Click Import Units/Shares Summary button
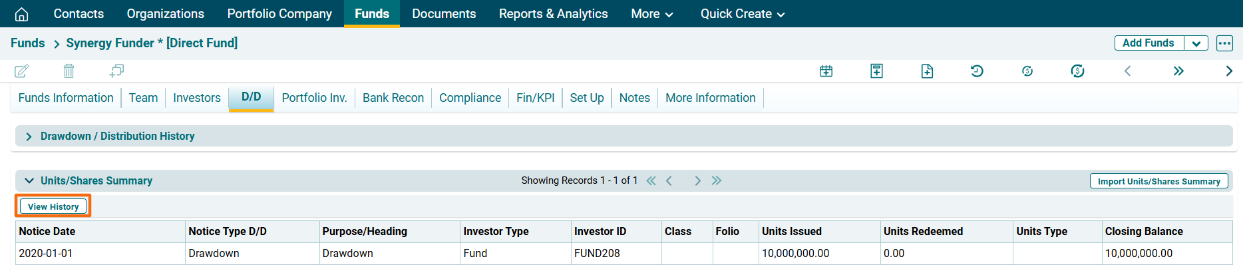The width and height of the screenshot is (1243, 273). (1158, 181)
